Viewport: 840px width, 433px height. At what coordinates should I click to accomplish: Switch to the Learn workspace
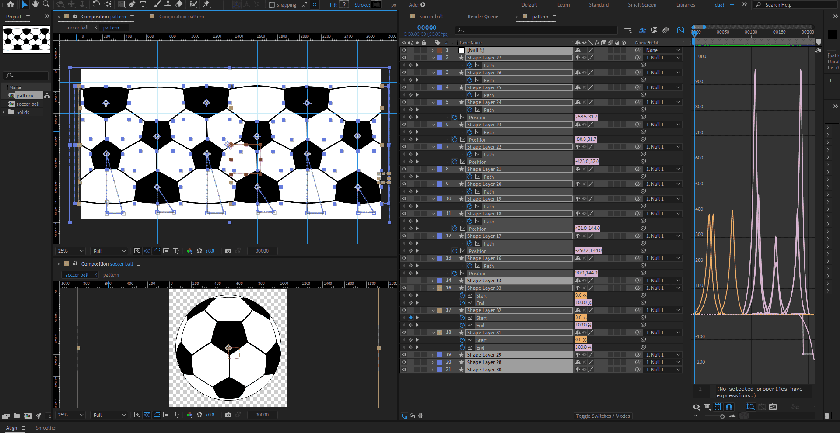tap(563, 5)
